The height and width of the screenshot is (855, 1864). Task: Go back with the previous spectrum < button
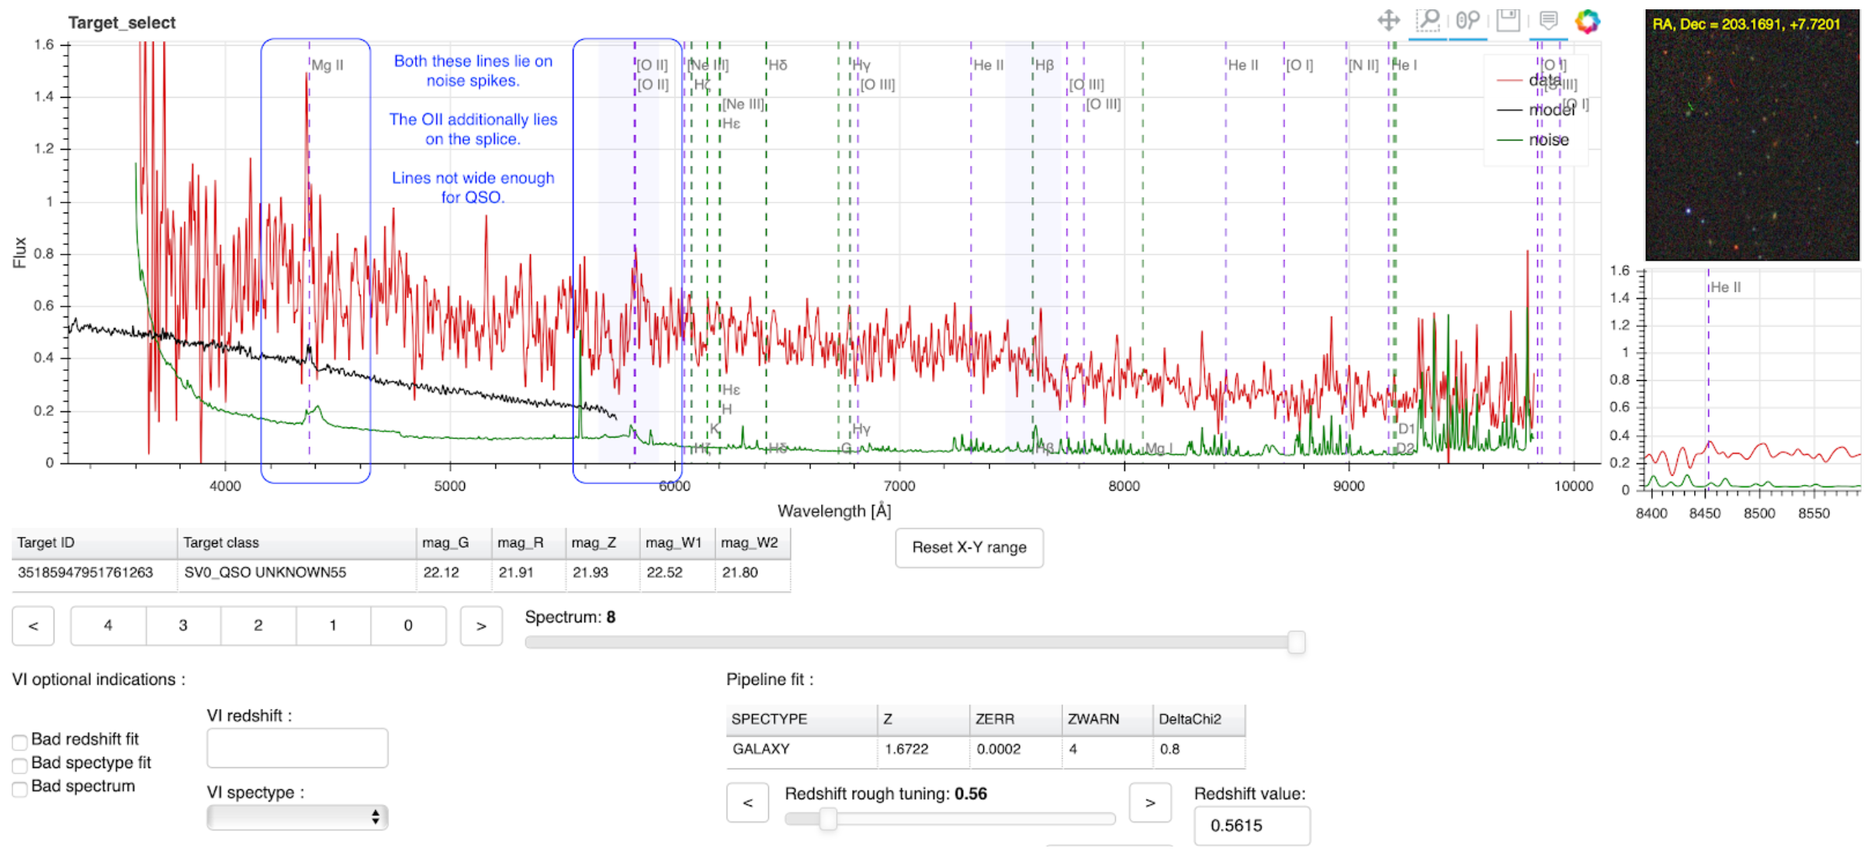click(x=33, y=625)
